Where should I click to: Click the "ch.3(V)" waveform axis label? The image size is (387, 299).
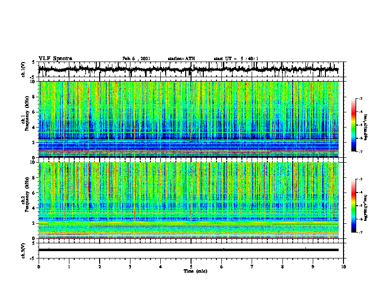(x=23, y=251)
